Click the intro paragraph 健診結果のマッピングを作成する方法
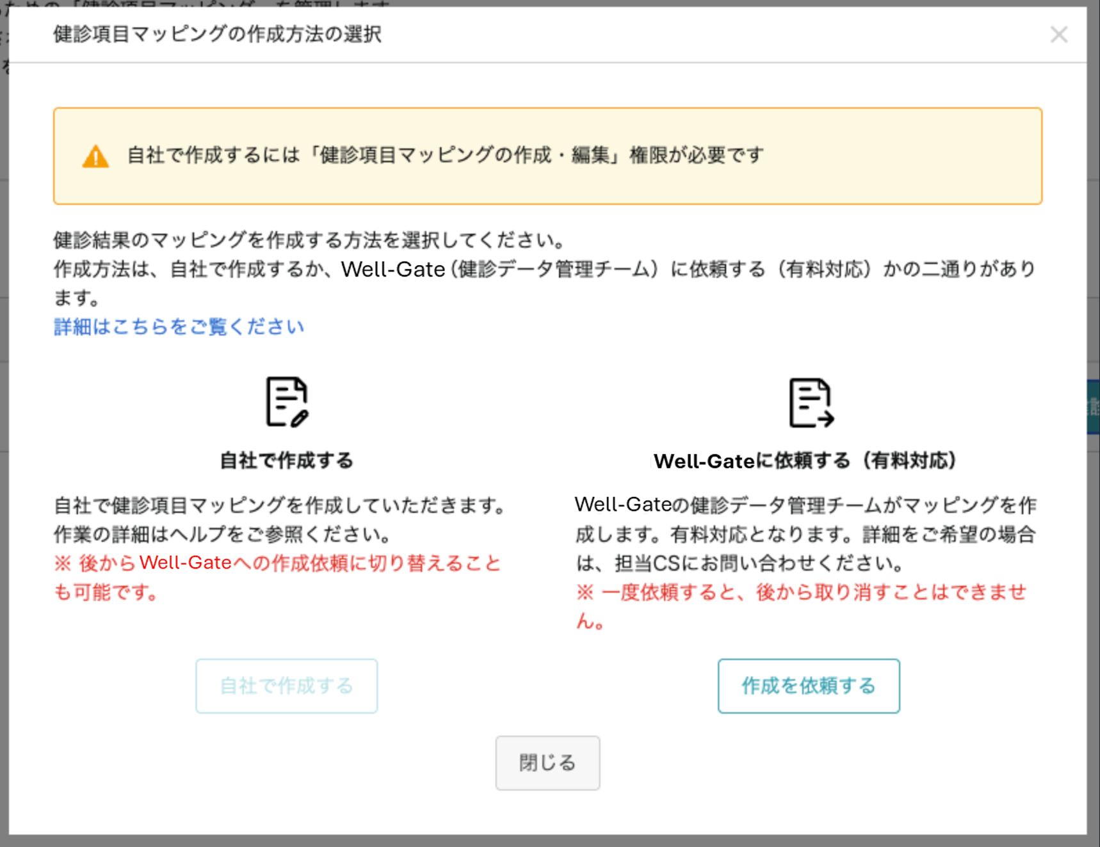 pos(545,269)
